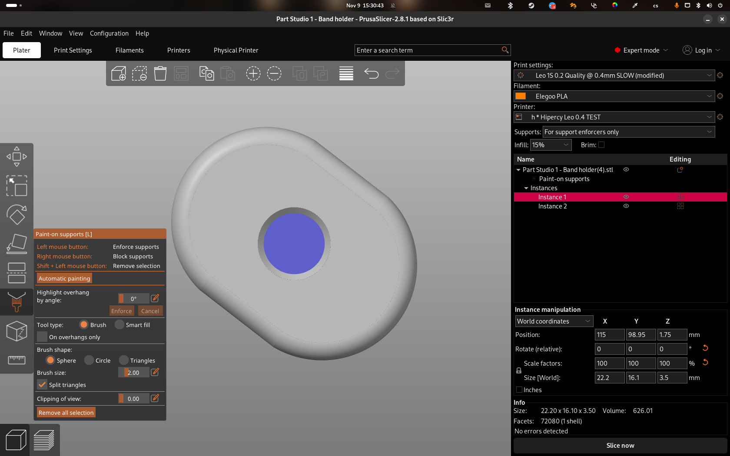Image resolution: width=730 pixels, height=456 pixels.
Task: Click Remove all selection button
Action: coord(66,413)
